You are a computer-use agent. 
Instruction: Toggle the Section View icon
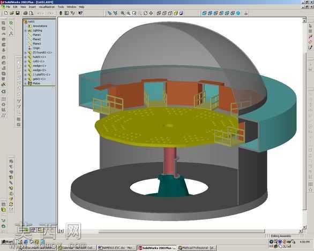(182, 13)
